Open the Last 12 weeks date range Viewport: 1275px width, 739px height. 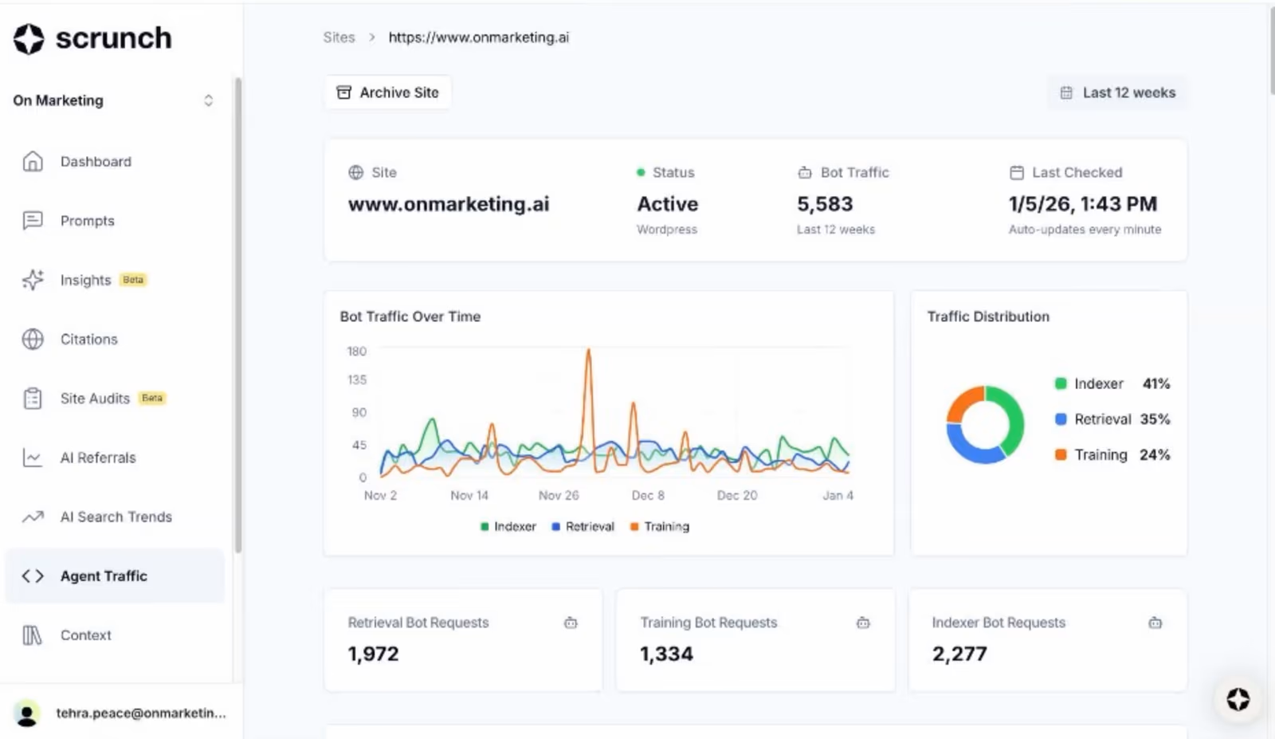coord(1117,92)
